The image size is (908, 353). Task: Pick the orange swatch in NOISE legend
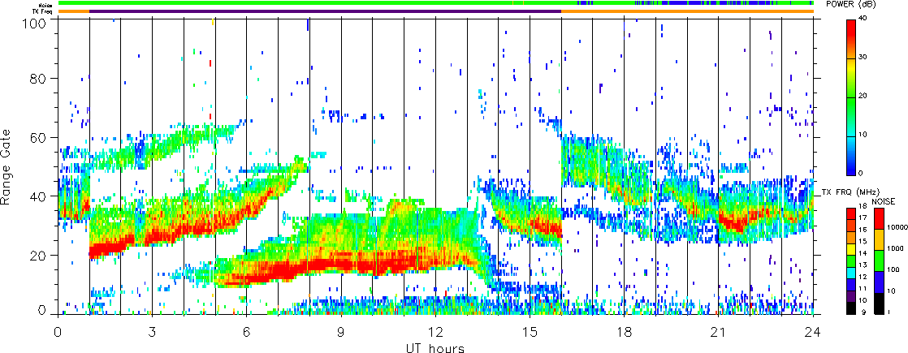tap(879, 239)
